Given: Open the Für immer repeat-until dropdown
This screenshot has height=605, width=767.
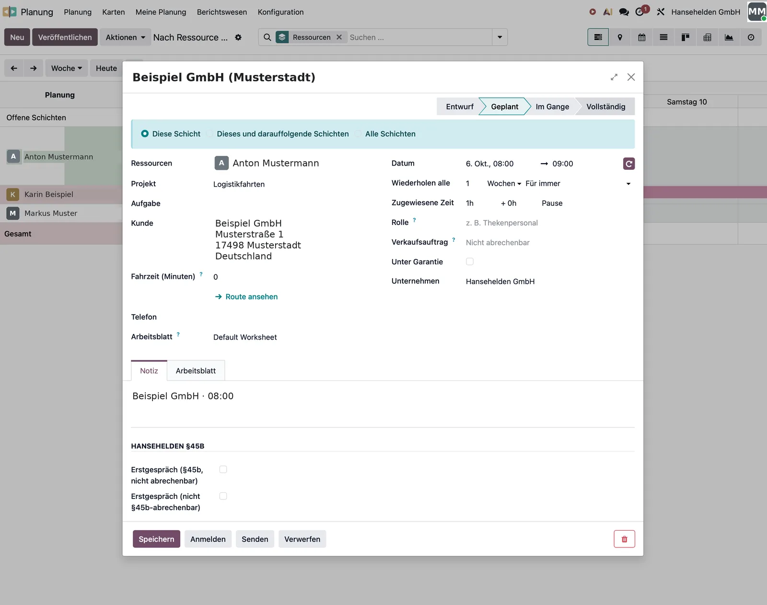Looking at the screenshot, I should [x=579, y=183].
